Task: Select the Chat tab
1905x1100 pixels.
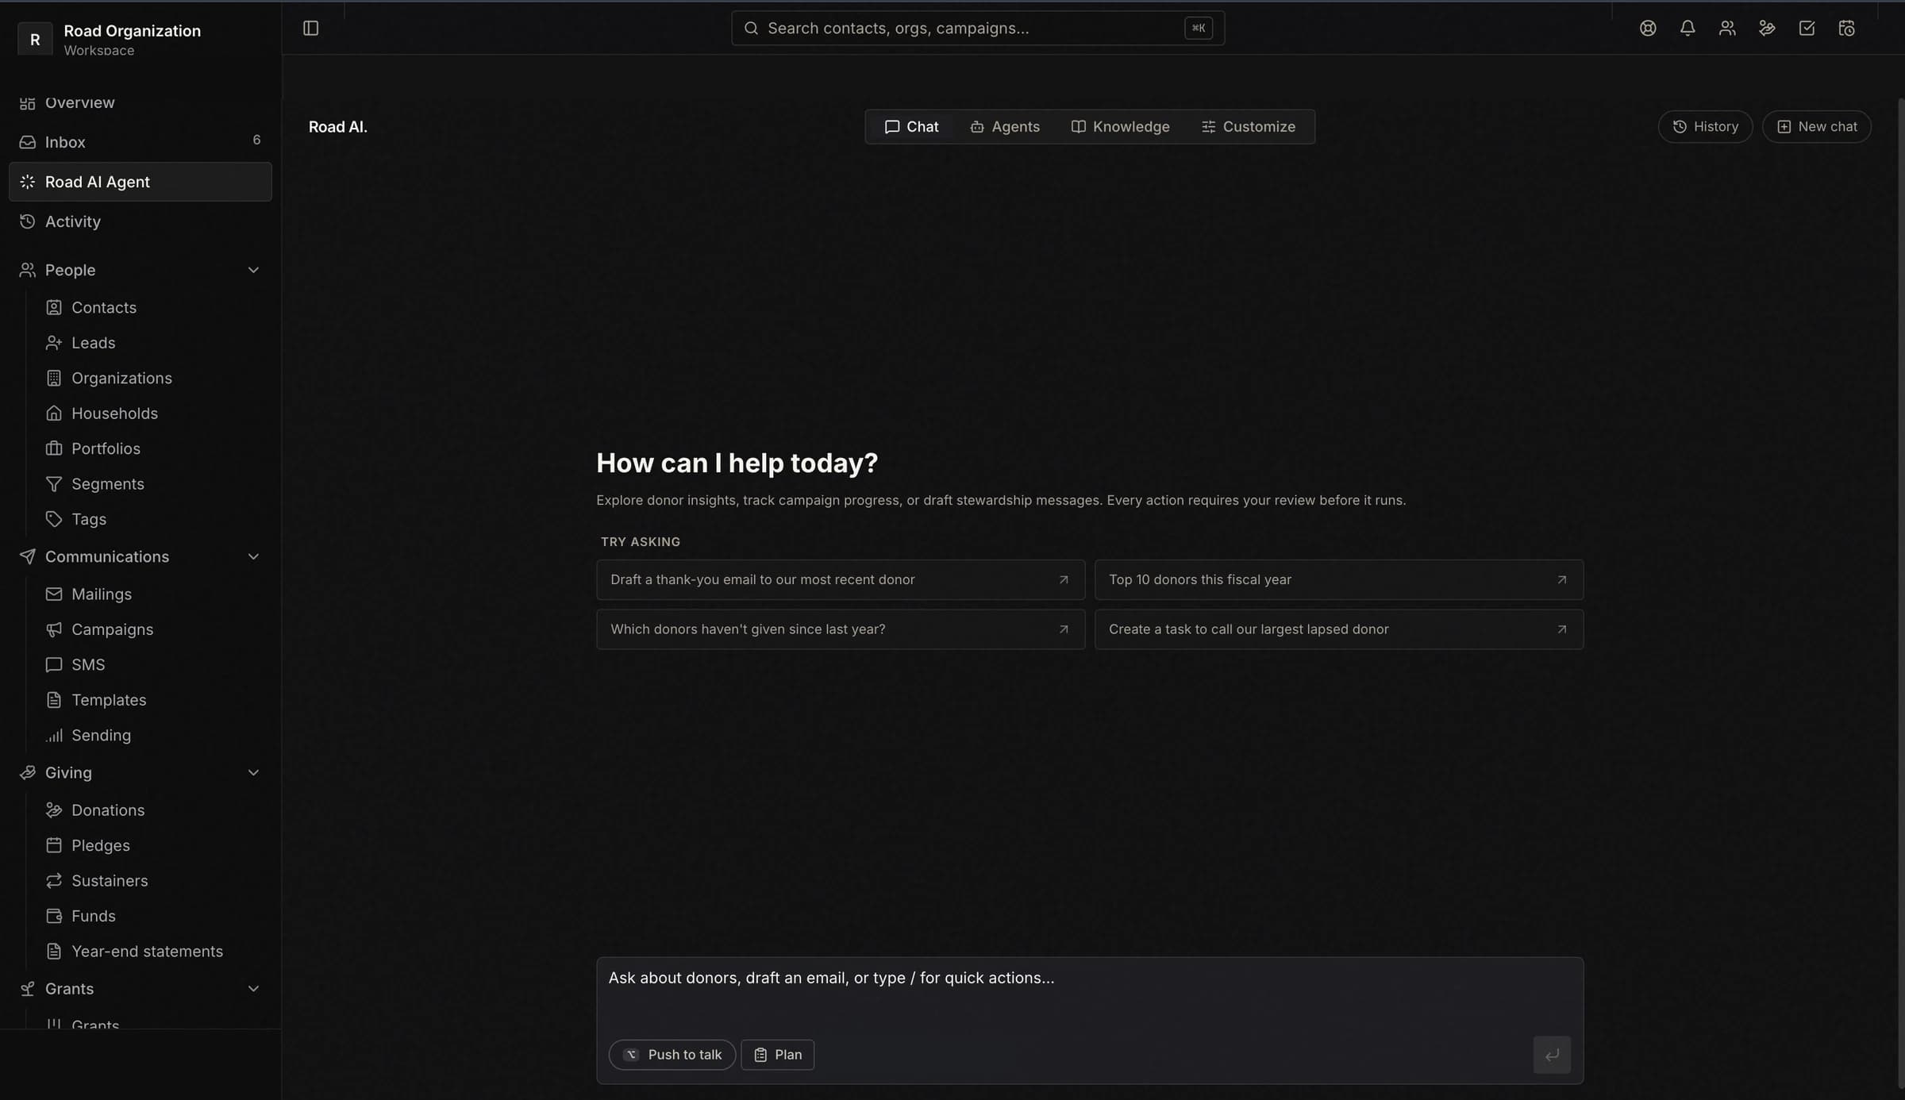Action: (x=911, y=127)
